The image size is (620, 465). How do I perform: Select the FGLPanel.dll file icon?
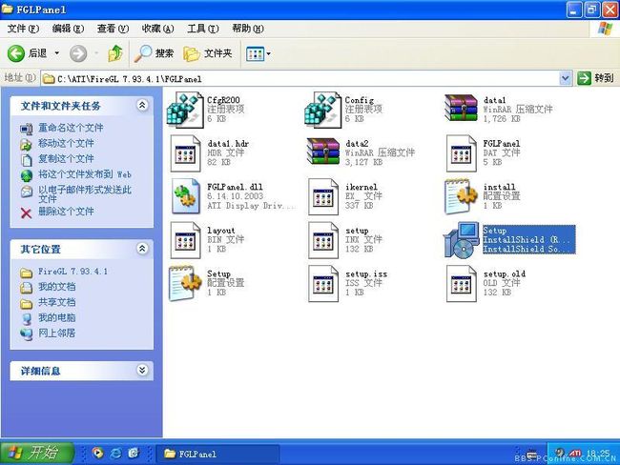pos(186,196)
